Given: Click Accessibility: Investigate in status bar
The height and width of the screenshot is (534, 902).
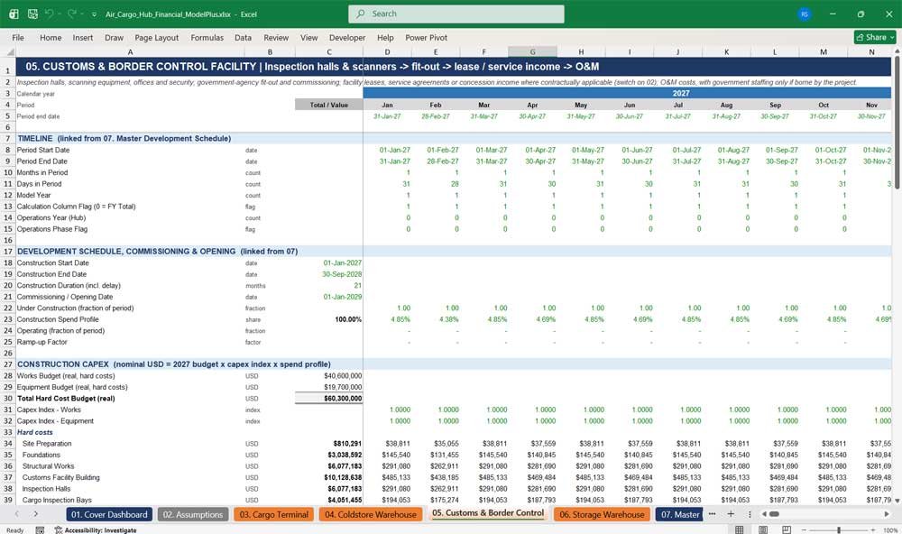Looking at the screenshot, I should pos(96,530).
